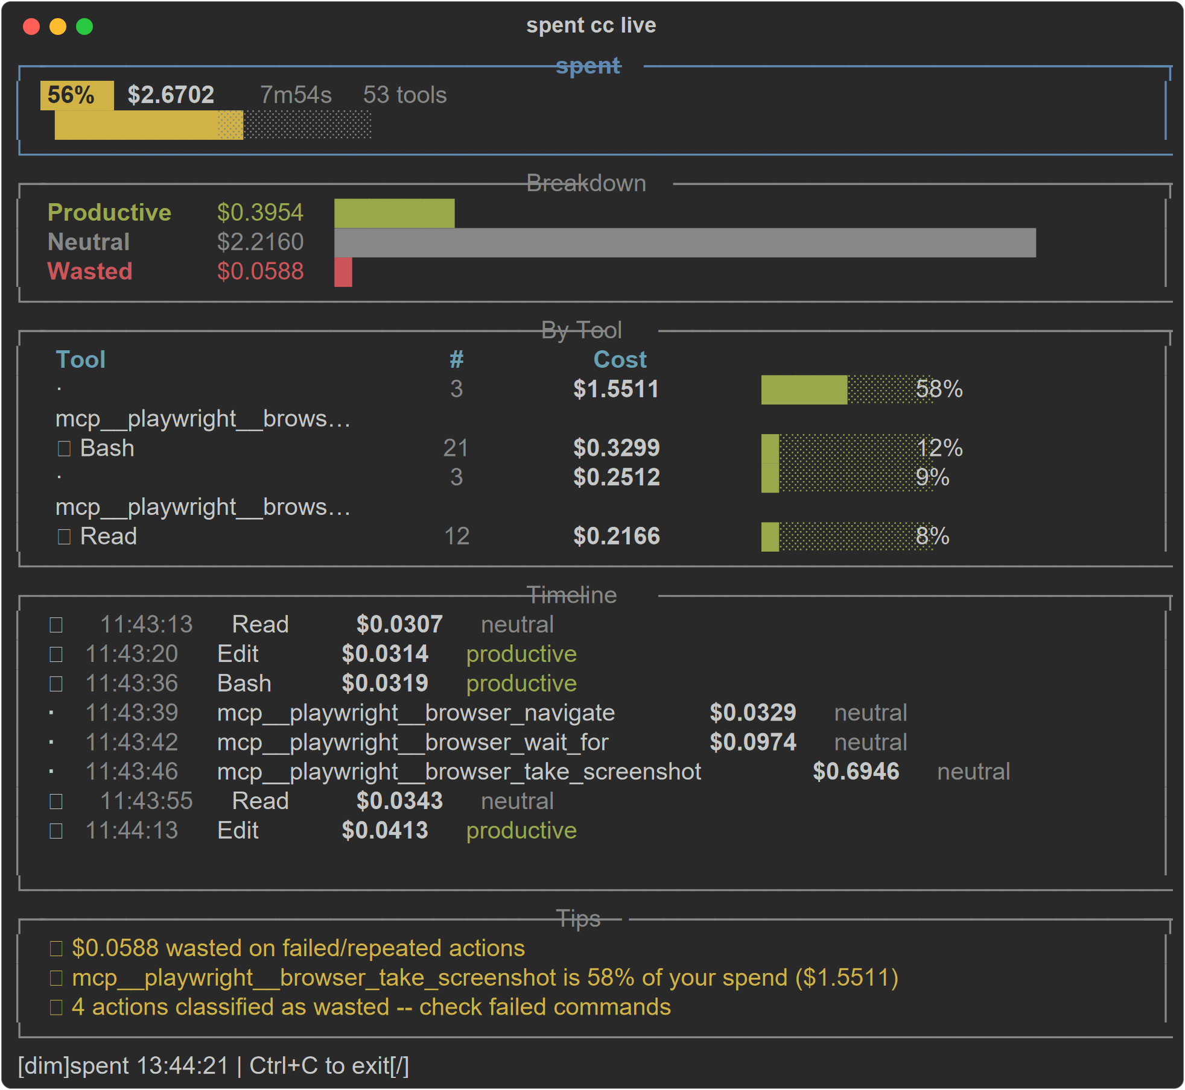Click the $0.0413 Edit cost
Image resolution: width=1185 pixels, height=1090 pixels.
pyautogui.click(x=385, y=831)
